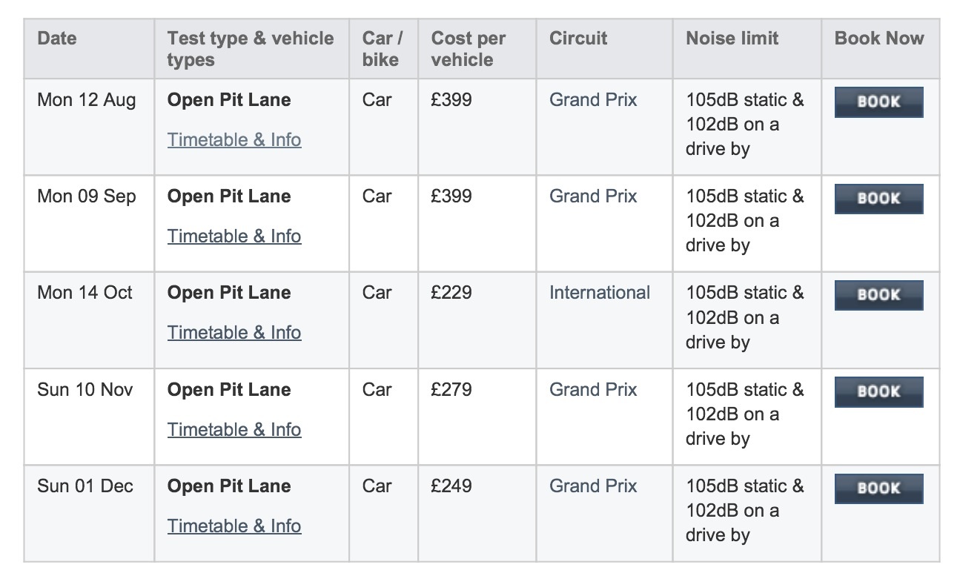This screenshot has width=960, height=576.
Task: Open International circuit link for 14 Oct
Action: [x=600, y=293]
